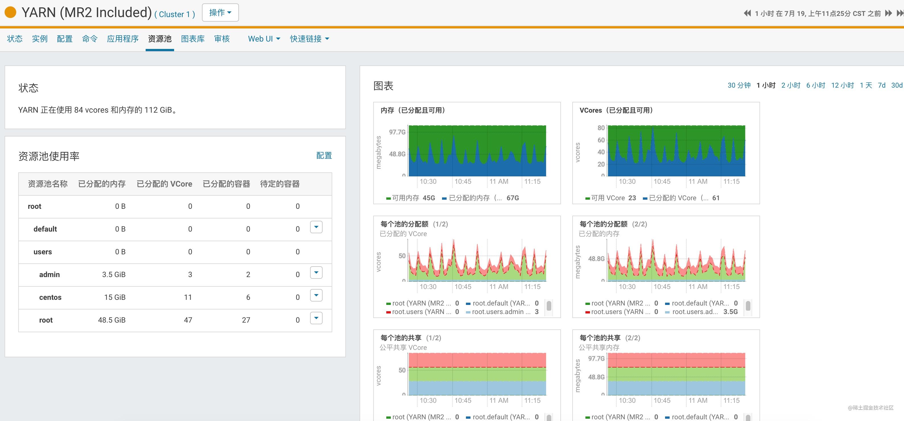
Task: Click 配置 in the 资源池使用率 panel
Action: [x=324, y=155]
